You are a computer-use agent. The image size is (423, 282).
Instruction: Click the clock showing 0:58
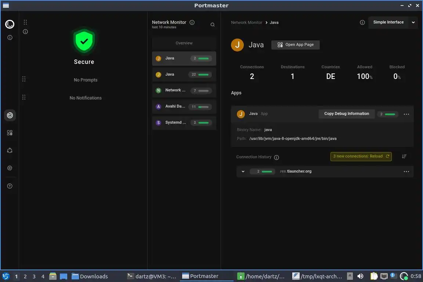point(415,276)
